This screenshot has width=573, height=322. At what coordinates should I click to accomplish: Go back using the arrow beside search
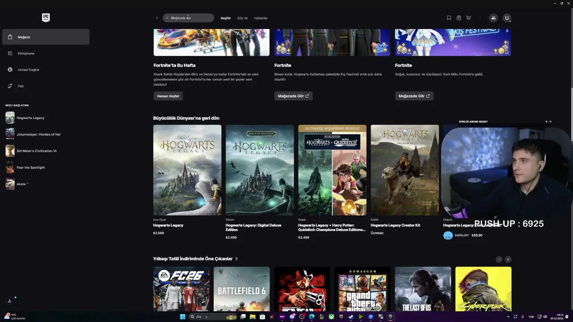point(157,18)
